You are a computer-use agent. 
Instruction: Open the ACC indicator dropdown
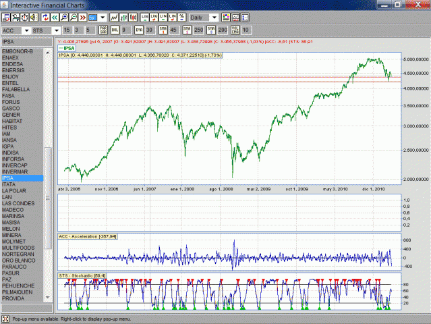26,30
